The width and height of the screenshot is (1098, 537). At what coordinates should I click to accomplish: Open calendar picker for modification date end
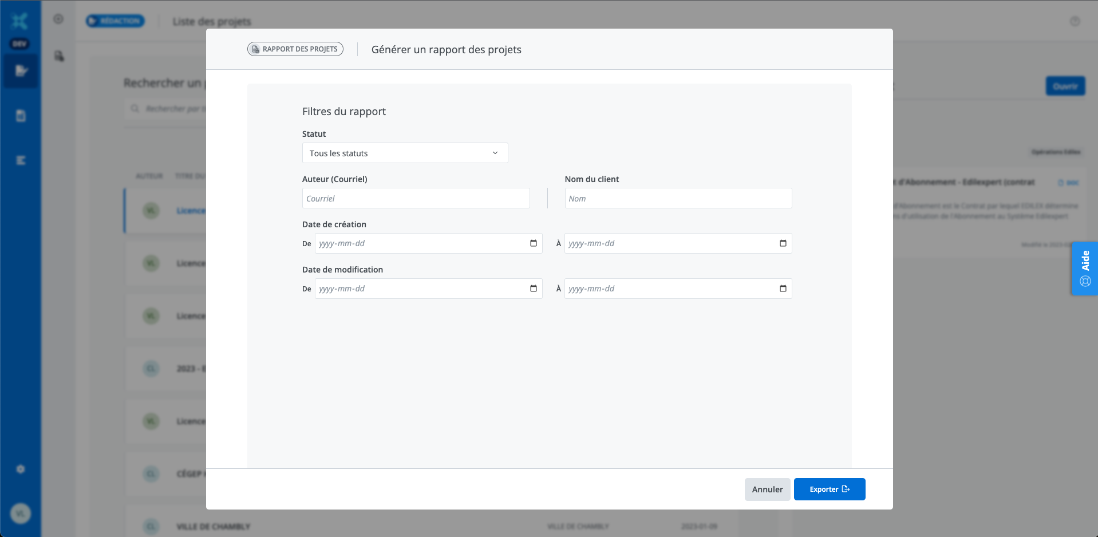point(783,289)
